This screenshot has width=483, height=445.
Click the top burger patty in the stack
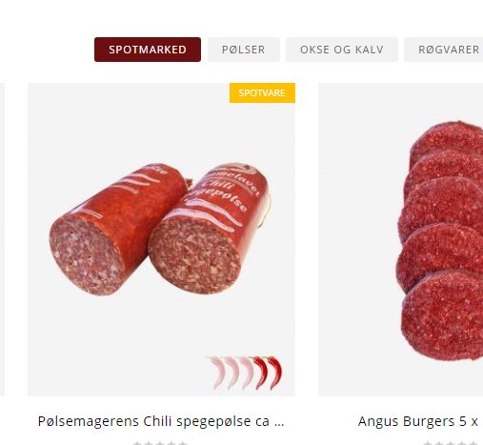pos(448,140)
